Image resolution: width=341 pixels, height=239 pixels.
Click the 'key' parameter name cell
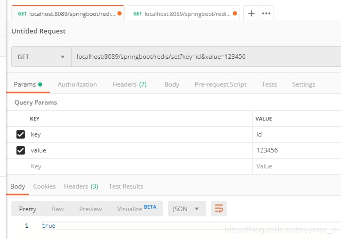pyautogui.click(x=140, y=134)
